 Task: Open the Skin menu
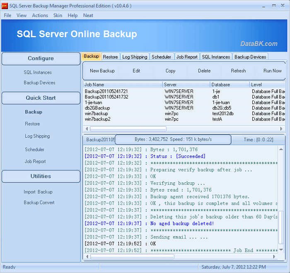(58, 15)
